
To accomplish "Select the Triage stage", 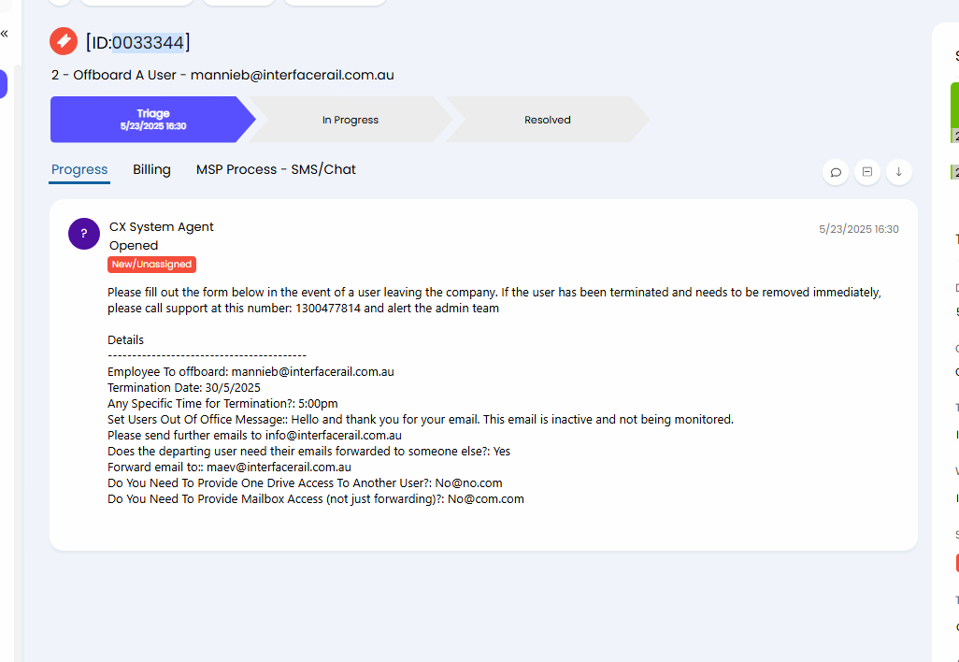I will 153,120.
